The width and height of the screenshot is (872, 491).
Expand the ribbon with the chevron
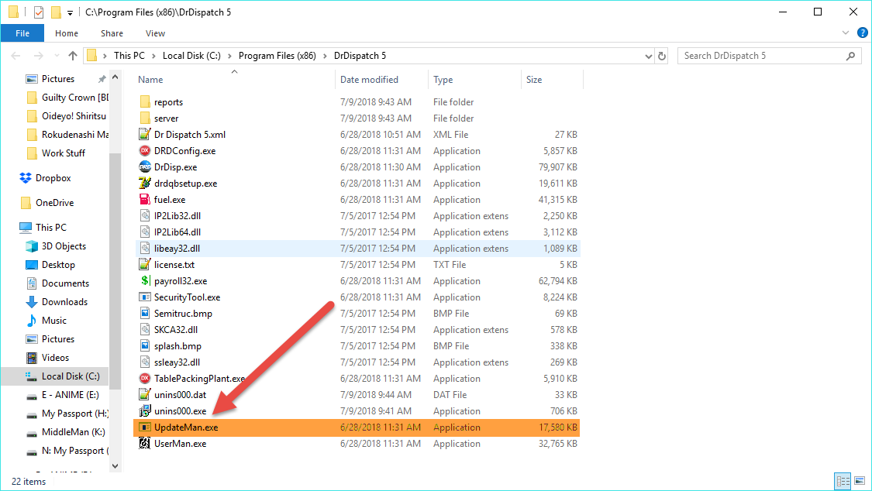click(846, 33)
